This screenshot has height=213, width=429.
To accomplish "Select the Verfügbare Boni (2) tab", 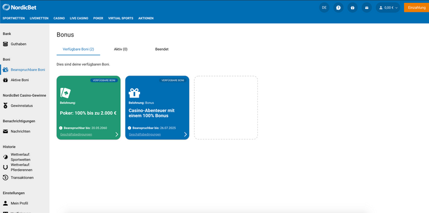I will tap(78, 50).
